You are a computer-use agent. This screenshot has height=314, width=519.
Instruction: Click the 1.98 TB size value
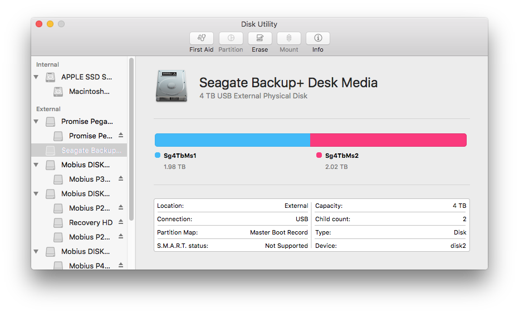pos(175,167)
